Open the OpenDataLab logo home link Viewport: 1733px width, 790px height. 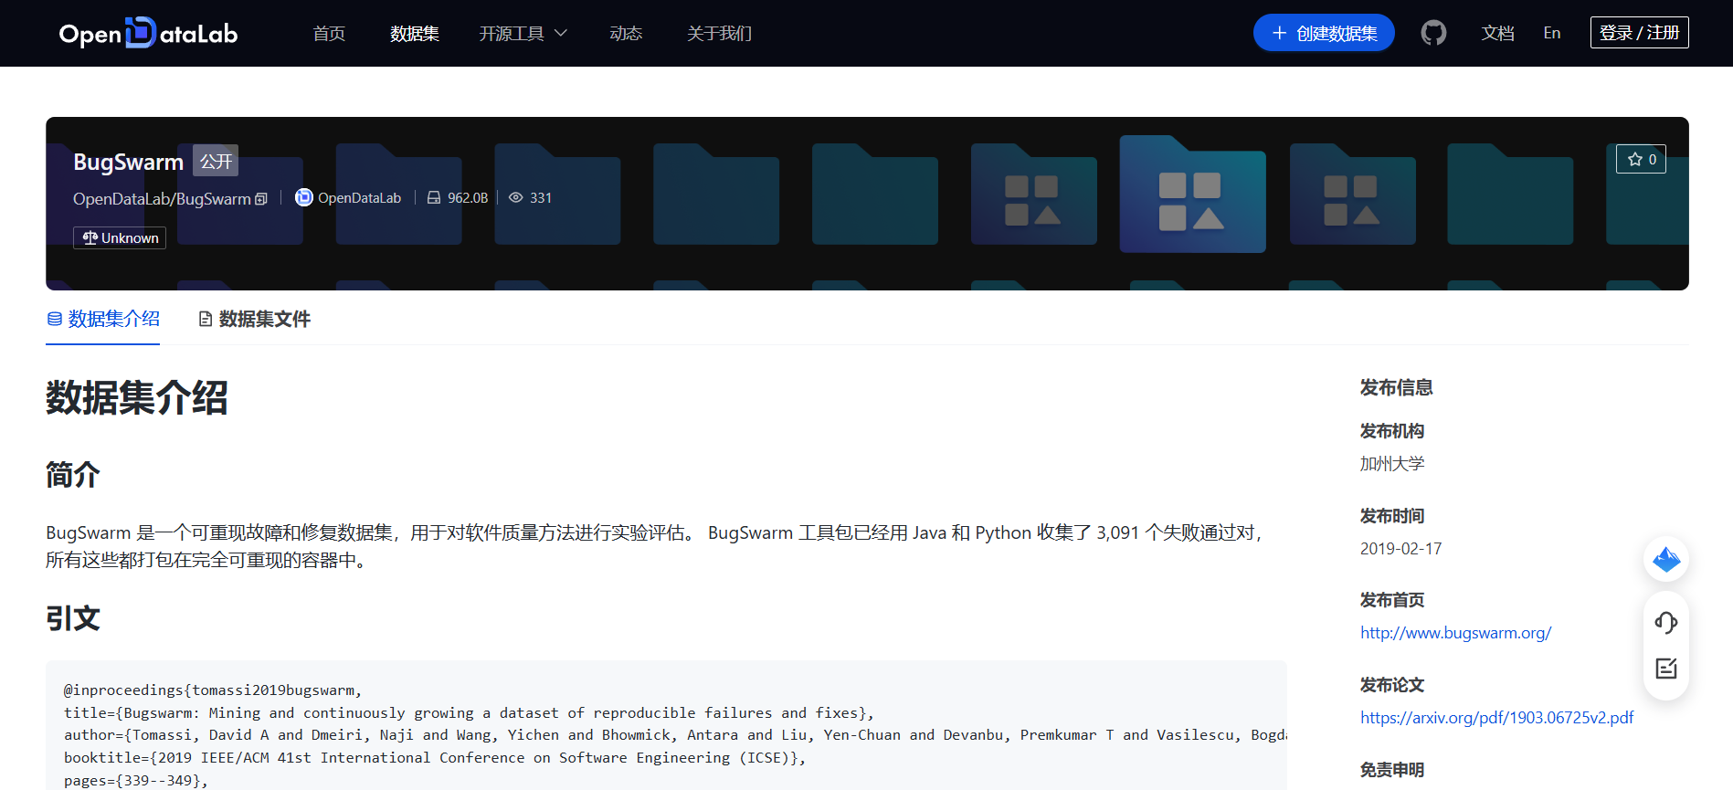(148, 33)
